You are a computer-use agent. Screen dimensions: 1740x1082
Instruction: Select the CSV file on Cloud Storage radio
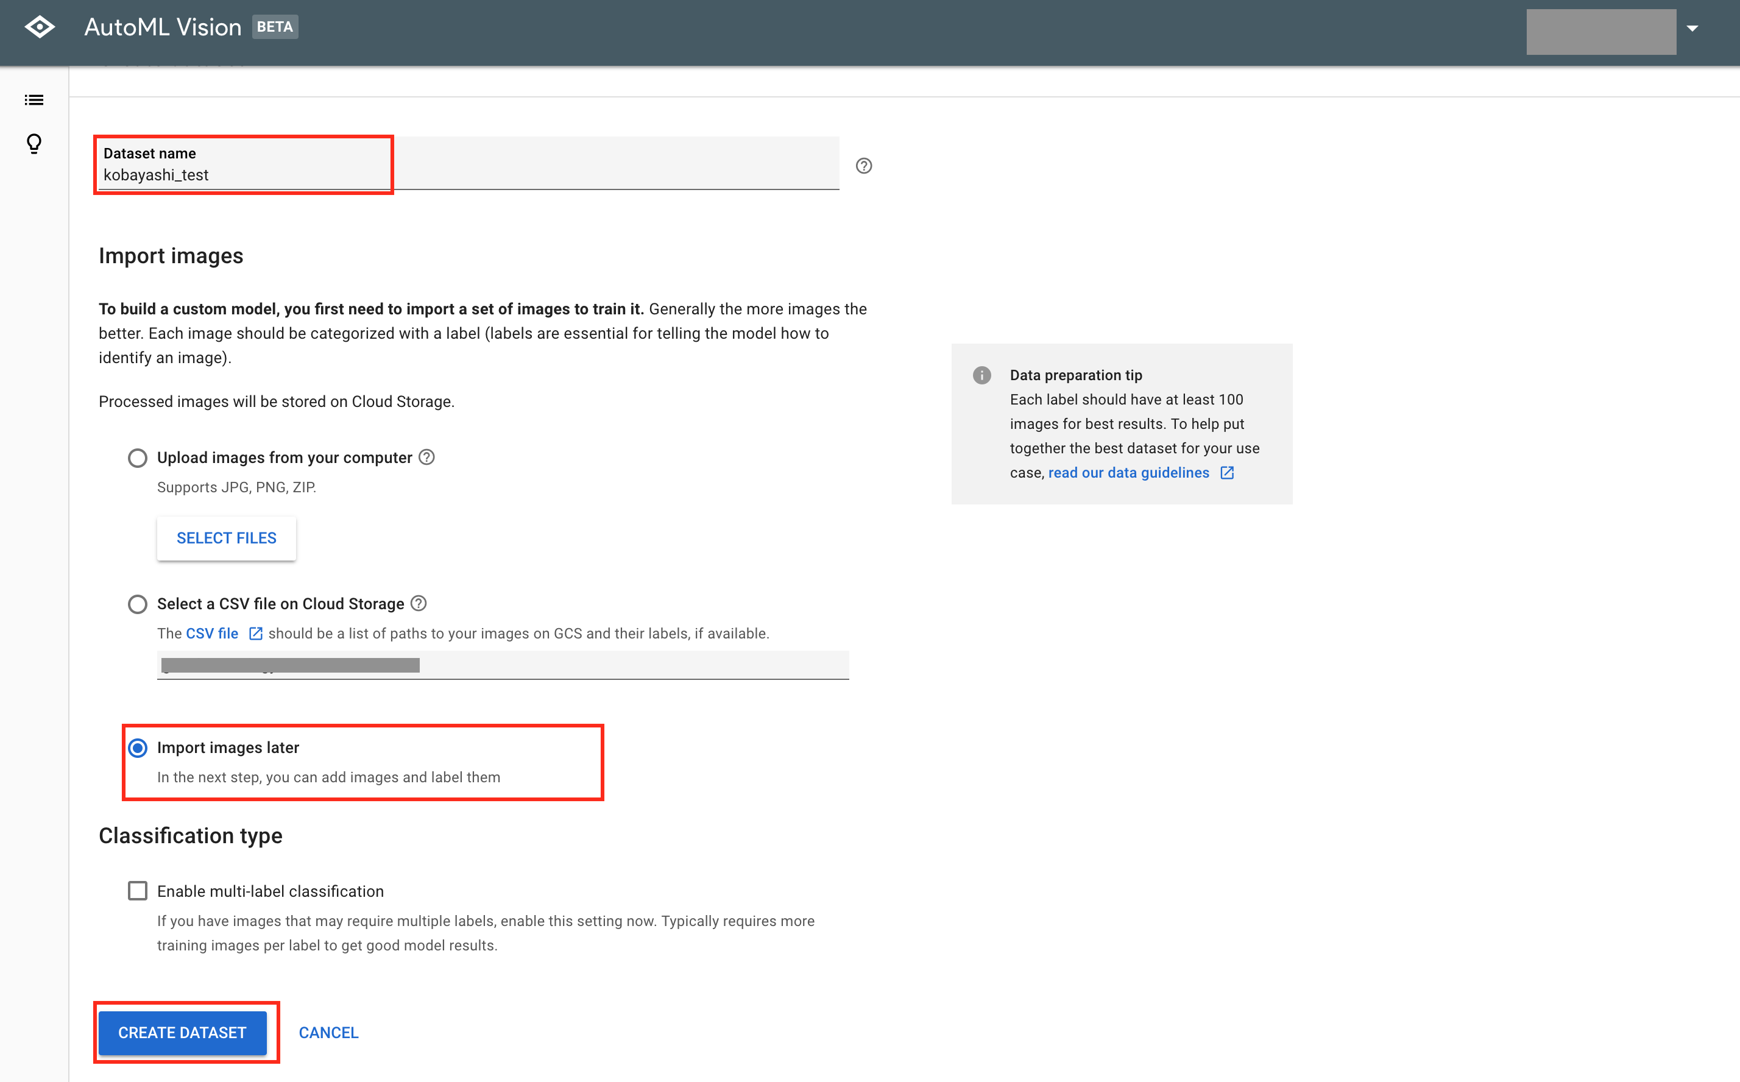point(137,604)
